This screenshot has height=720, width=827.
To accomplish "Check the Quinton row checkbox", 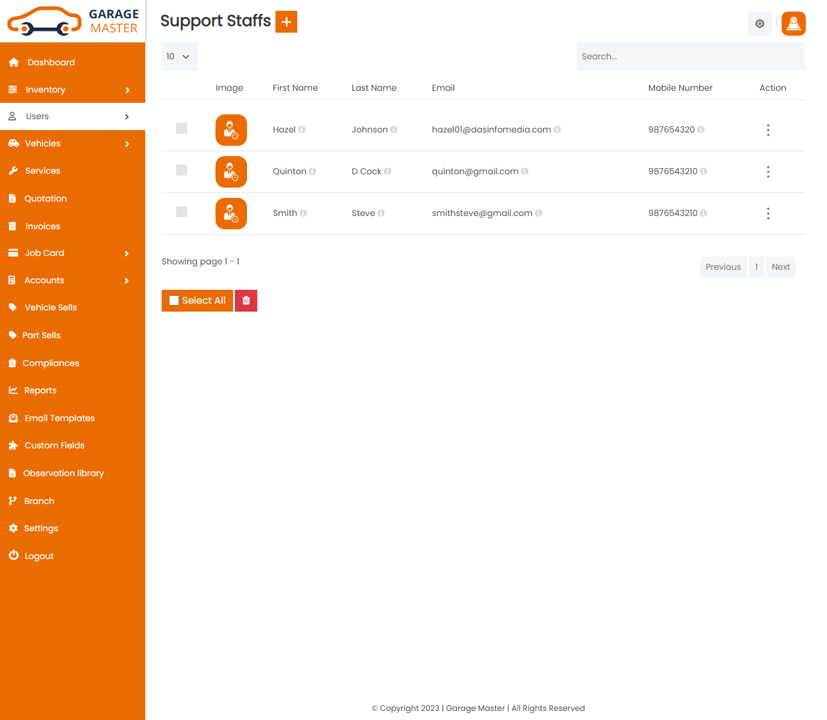I will pyautogui.click(x=182, y=170).
